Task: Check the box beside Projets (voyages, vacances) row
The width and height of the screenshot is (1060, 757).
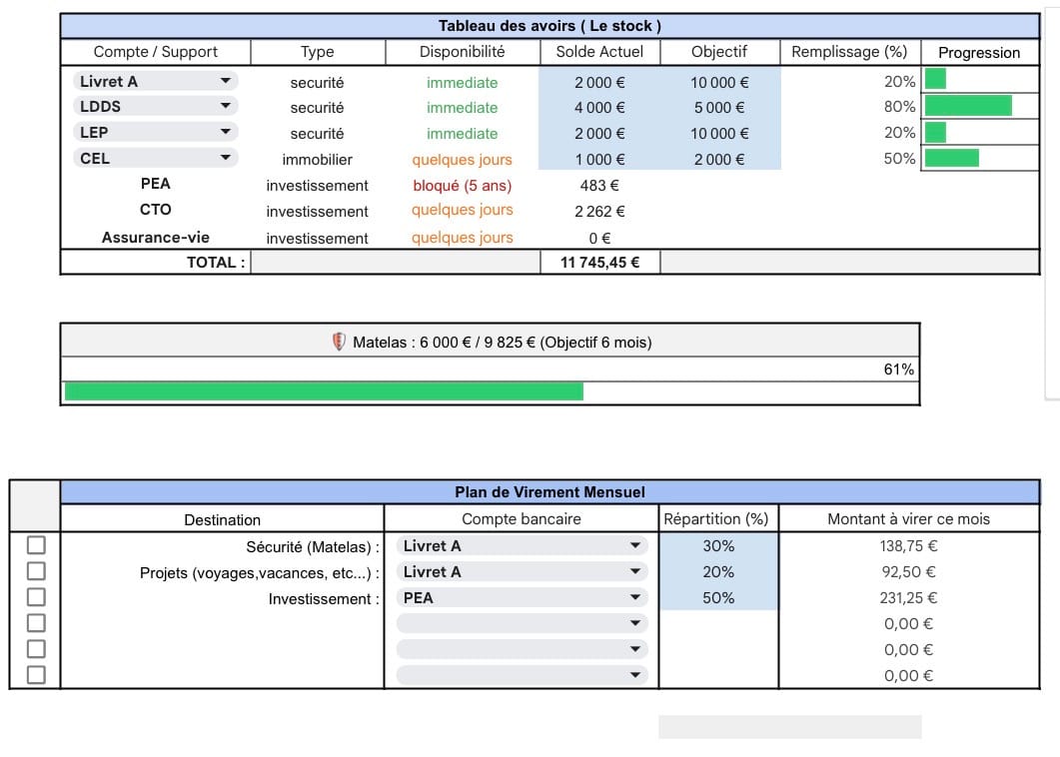Action: (x=36, y=571)
